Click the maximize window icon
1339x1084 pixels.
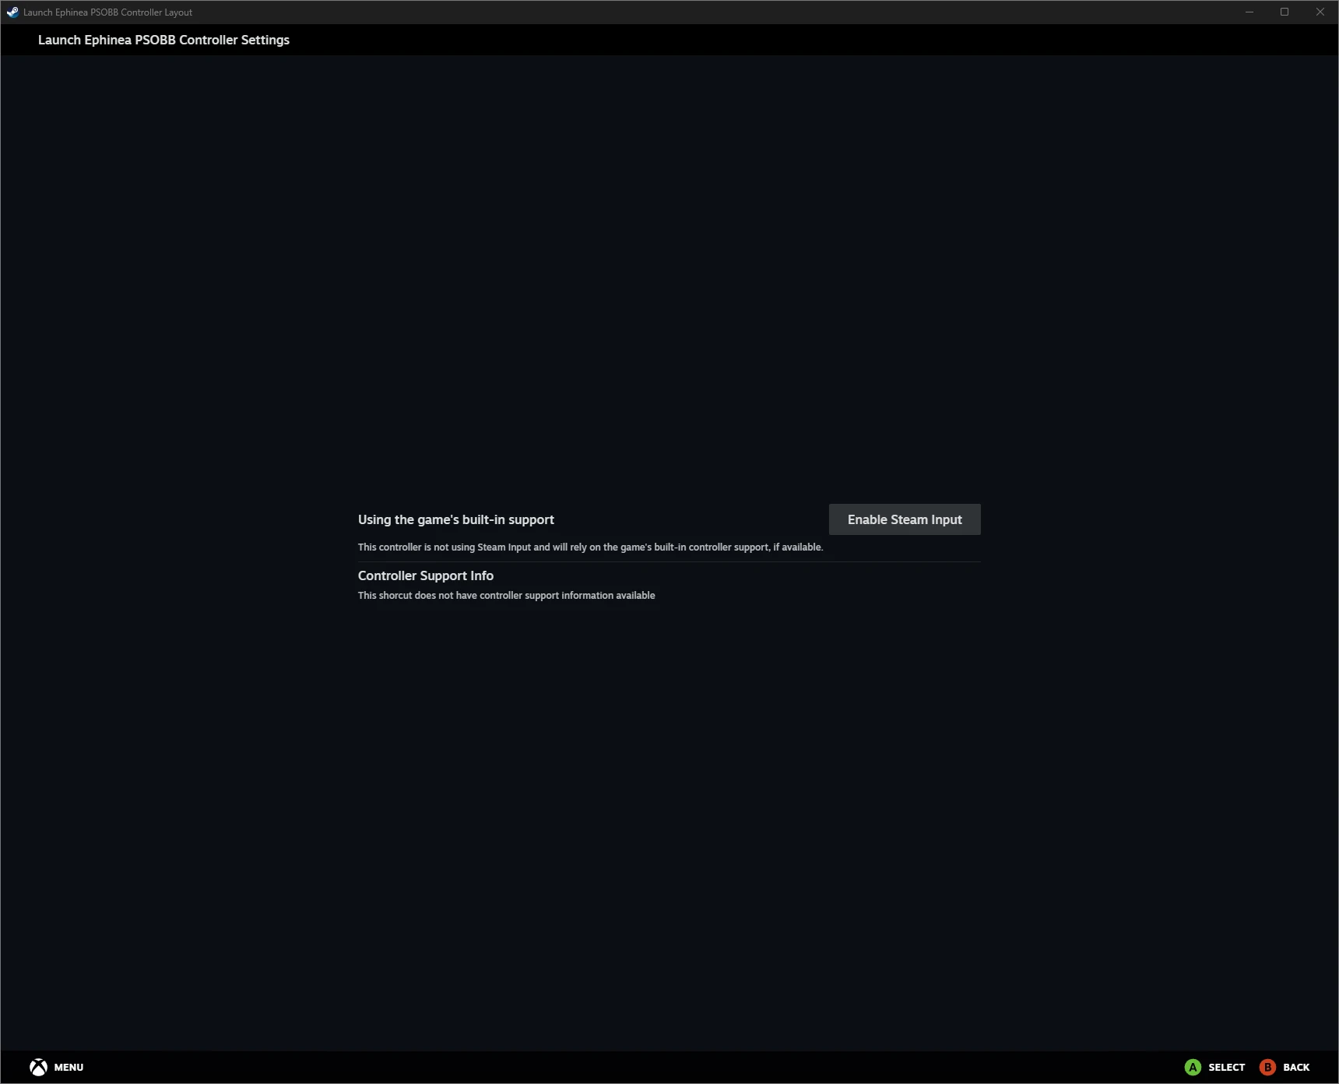[x=1285, y=12]
